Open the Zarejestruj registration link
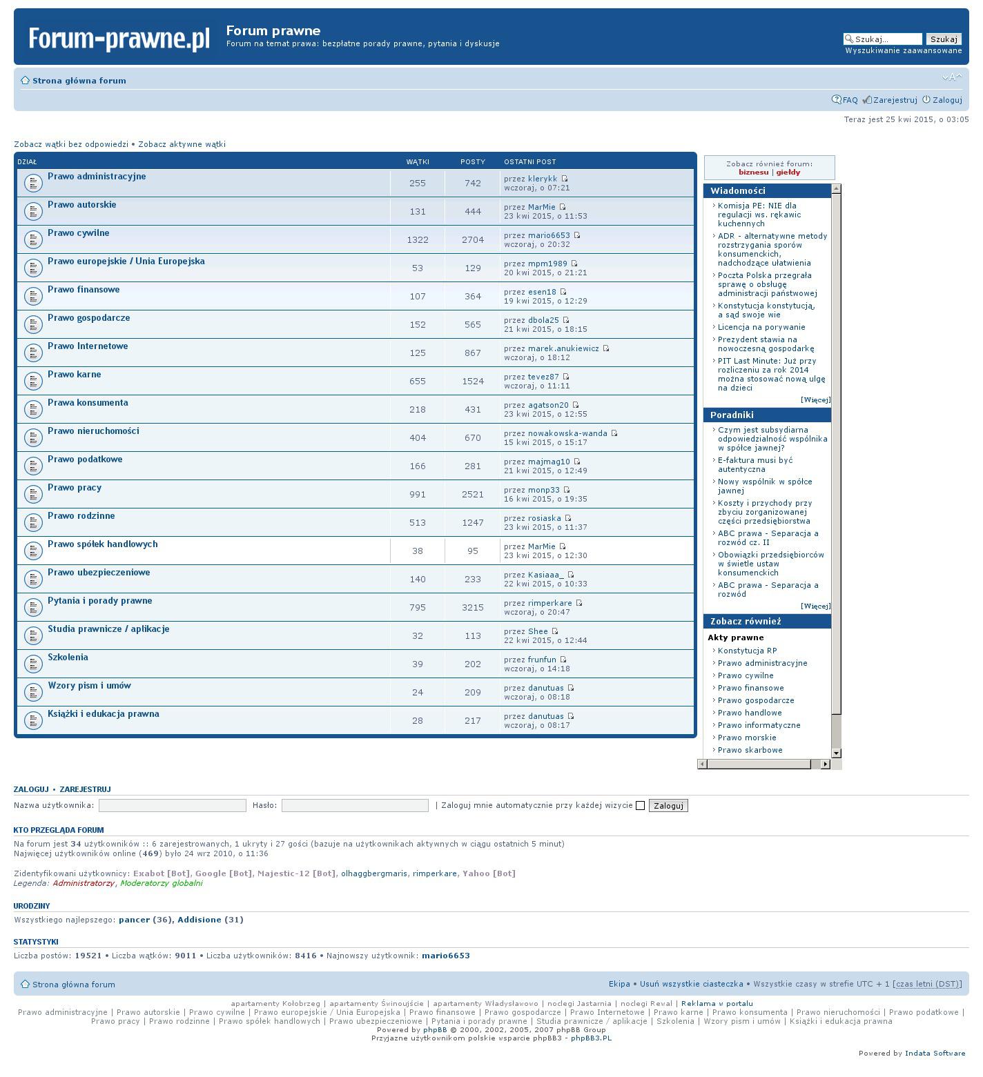The height and width of the screenshot is (1077, 983). click(x=895, y=100)
